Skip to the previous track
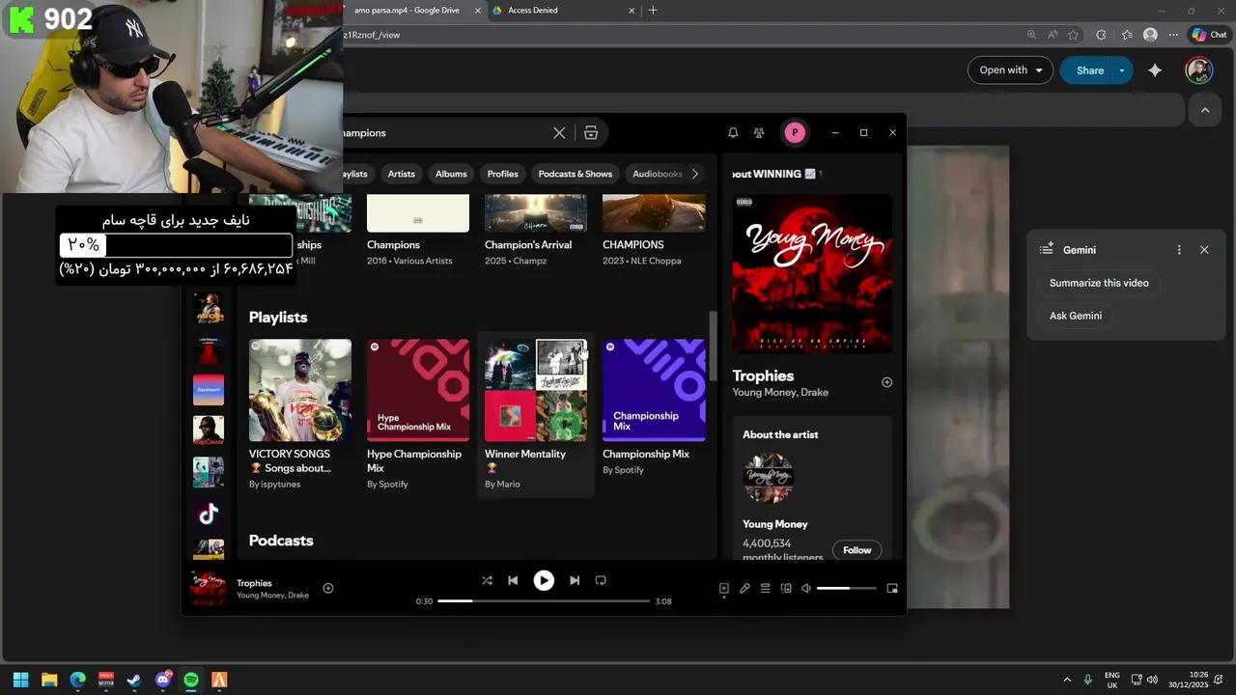This screenshot has height=695, width=1236. [513, 580]
